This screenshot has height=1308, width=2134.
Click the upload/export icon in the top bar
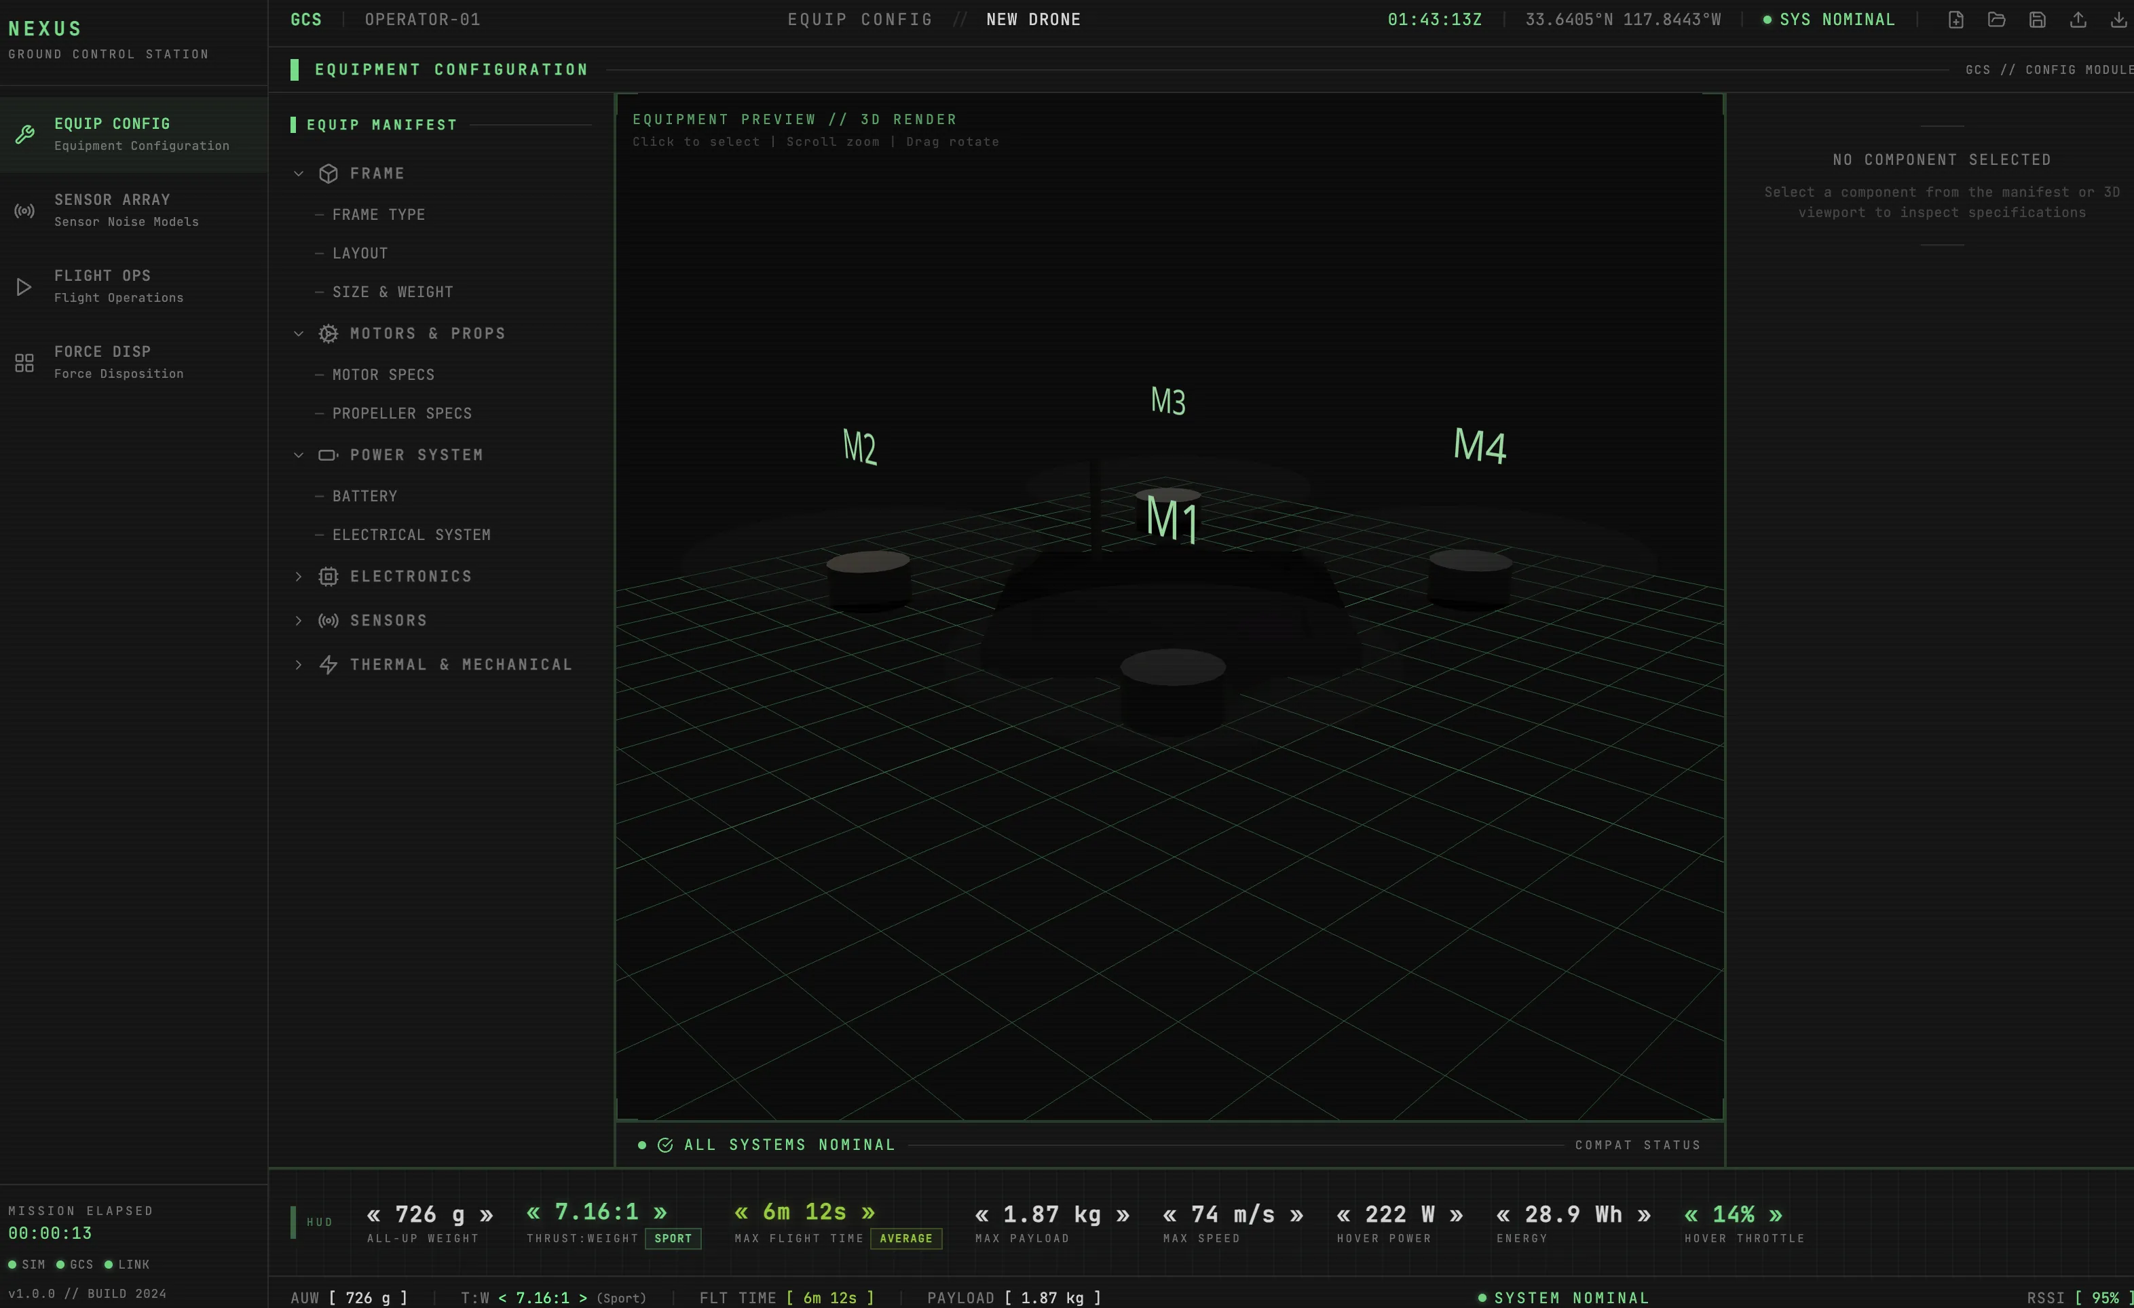(x=2078, y=19)
